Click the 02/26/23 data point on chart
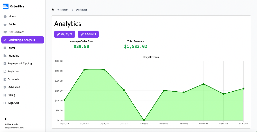257x132 pixels. pyautogui.click(x=104, y=70)
